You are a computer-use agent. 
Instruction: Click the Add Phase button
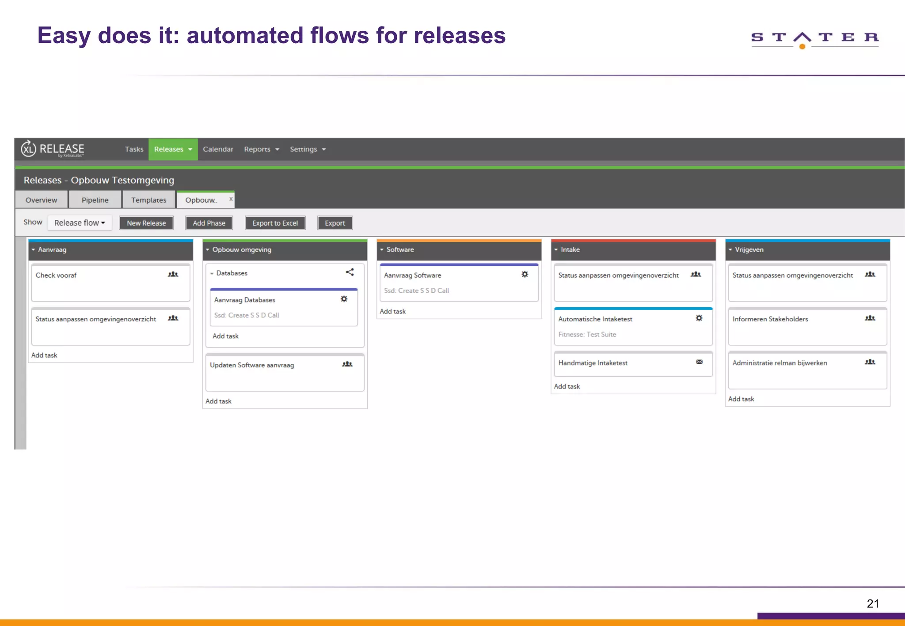(x=209, y=223)
